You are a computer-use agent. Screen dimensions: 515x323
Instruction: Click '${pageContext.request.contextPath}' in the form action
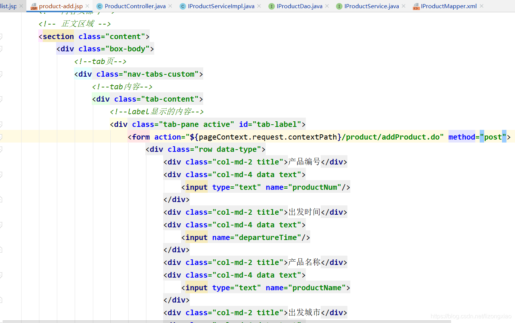point(265,137)
